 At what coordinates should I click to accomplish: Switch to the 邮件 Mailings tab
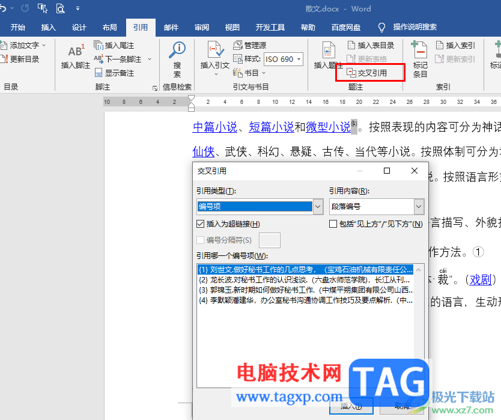point(171,28)
